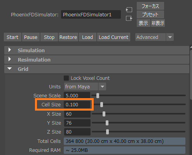Click the Load button
Screen dimensions: 192x155
click(87, 37)
